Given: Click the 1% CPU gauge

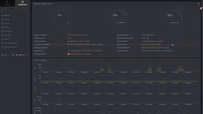Looking at the screenshot, I should click(63, 19).
